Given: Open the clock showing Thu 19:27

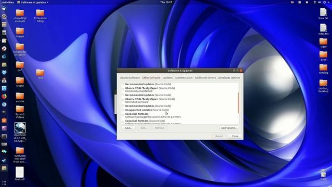Looking at the screenshot, I should click(166, 2).
